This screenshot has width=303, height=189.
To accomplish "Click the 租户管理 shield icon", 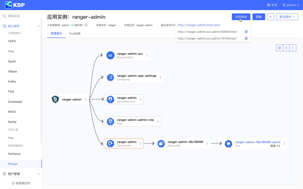I will coord(4,174).
